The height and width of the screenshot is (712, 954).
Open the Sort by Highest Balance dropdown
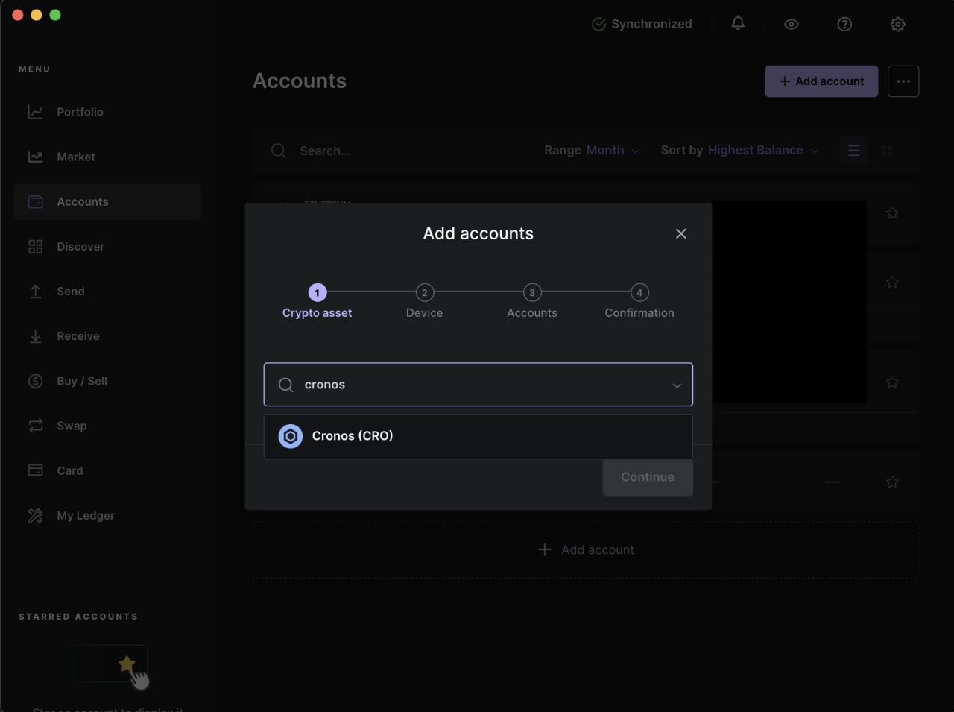coord(739,150)
